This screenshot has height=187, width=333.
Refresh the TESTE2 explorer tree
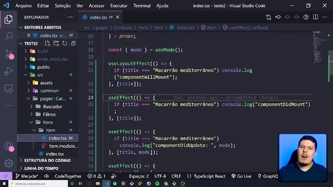65,44
